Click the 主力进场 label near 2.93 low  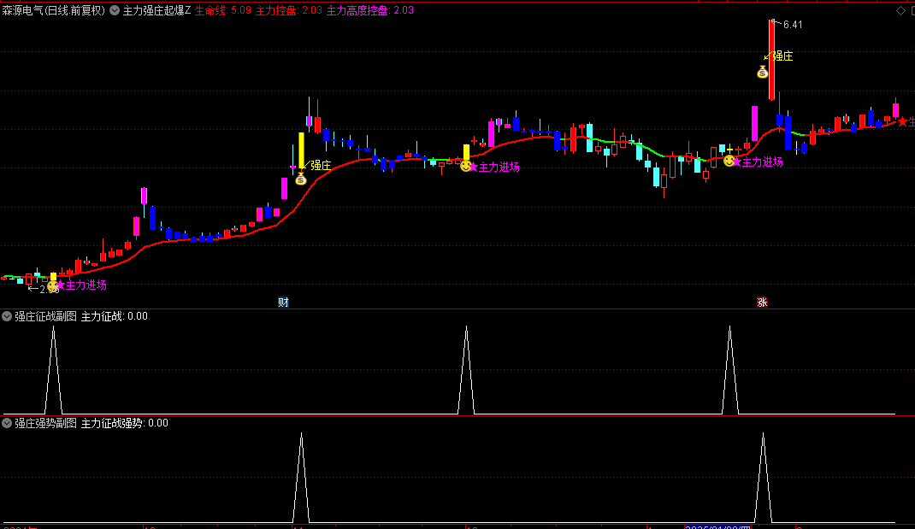pos(86,285)
